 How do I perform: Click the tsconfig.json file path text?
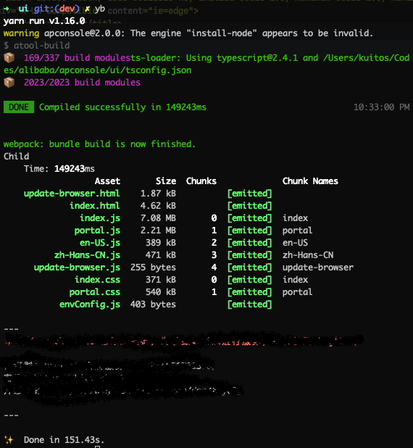[x=97, y=70]
